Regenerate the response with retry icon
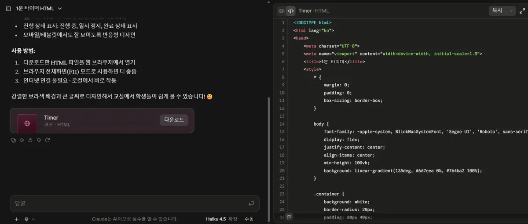The height and width of the screenshot is (224, 528). click(48, 140)
